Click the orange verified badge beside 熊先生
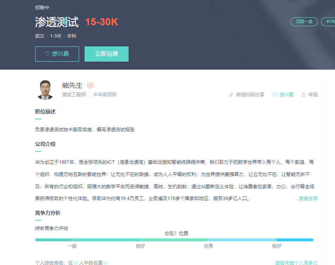Viewport: 335px width, 265px height. 90,86
